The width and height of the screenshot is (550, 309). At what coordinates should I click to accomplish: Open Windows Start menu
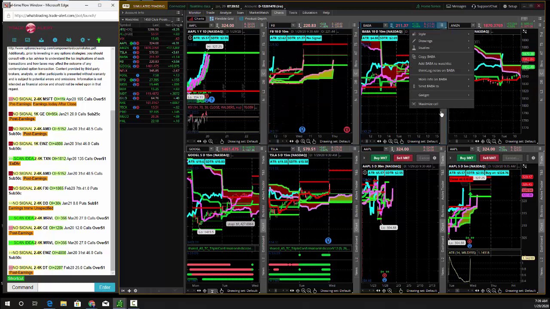click(7, 304)
